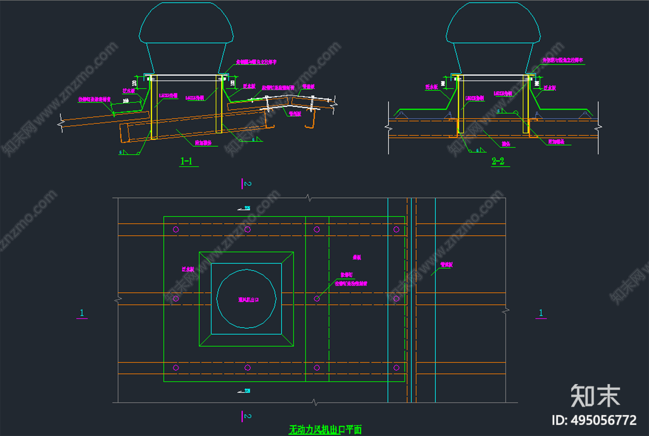Select the cyan ventilator outlet circle in plan
The width and height of the screenshot is (649, 436).
click(x=246, y=299)
